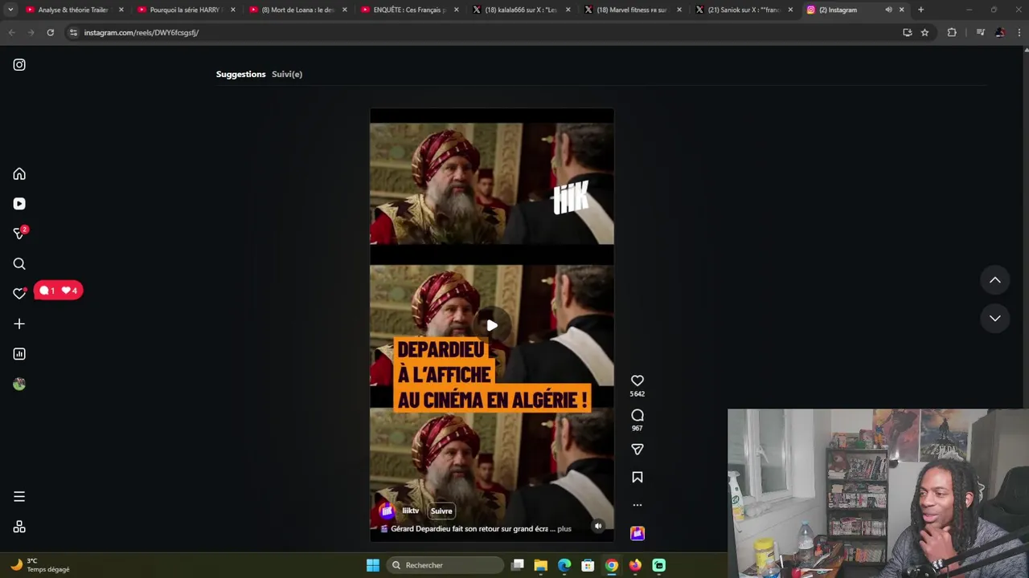Open the liiktv account name link
Viewport: 1029px width, 578px height.
point(411,511)
